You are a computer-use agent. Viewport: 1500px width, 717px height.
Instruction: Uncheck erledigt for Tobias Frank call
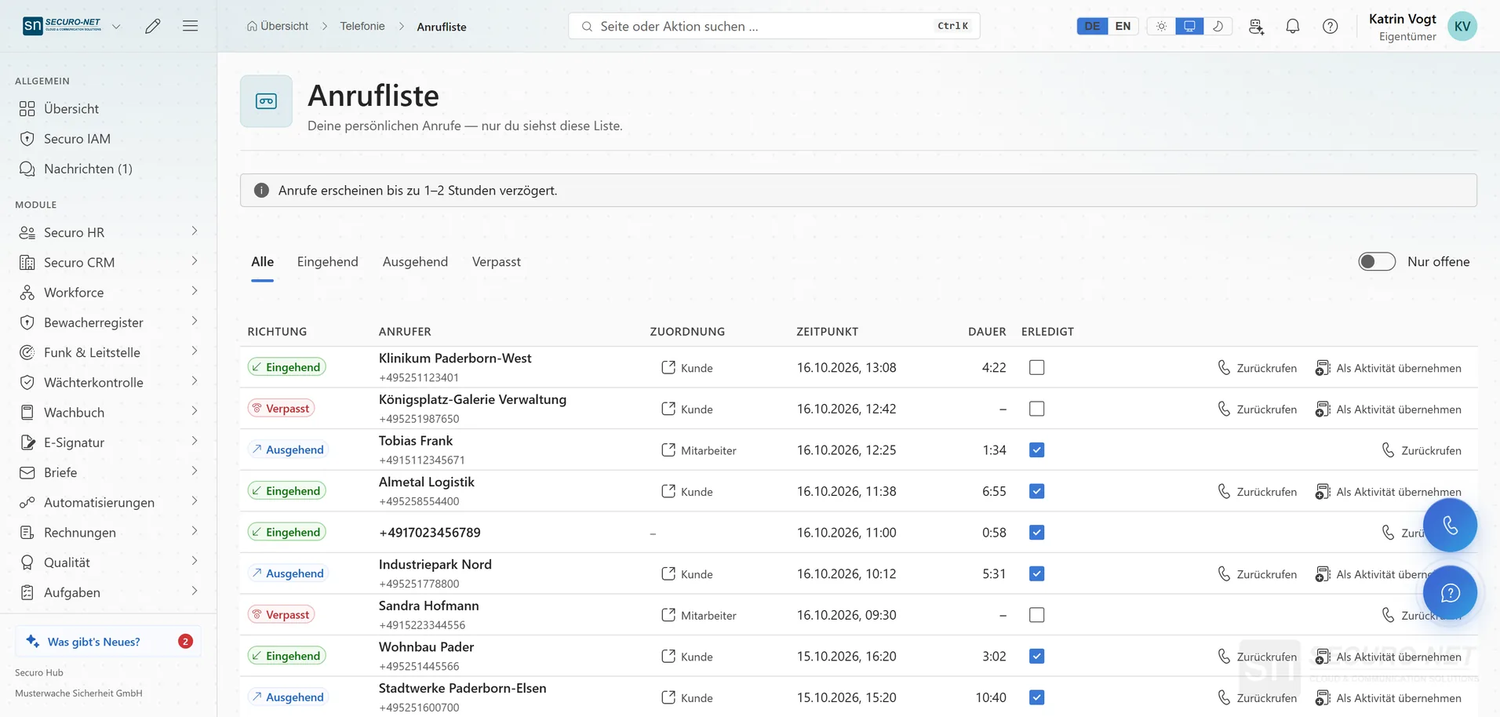point(1036,450)
